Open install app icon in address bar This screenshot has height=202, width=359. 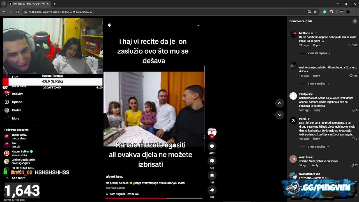pos(309,12)
